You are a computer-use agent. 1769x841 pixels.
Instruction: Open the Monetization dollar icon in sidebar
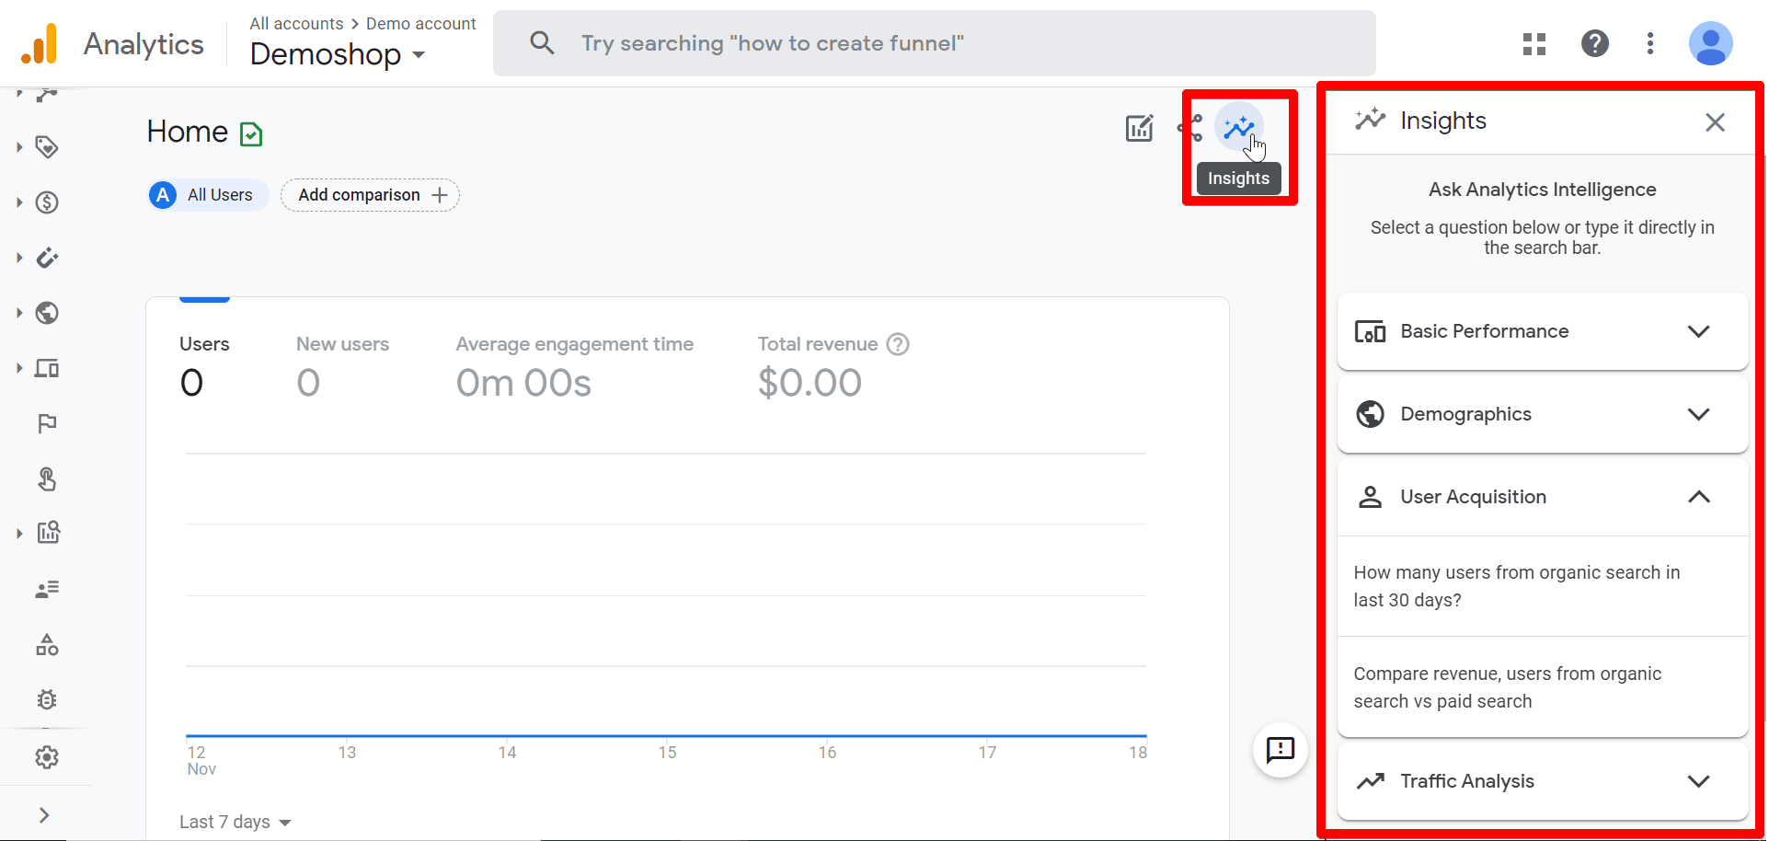click(x=47, y=202)
